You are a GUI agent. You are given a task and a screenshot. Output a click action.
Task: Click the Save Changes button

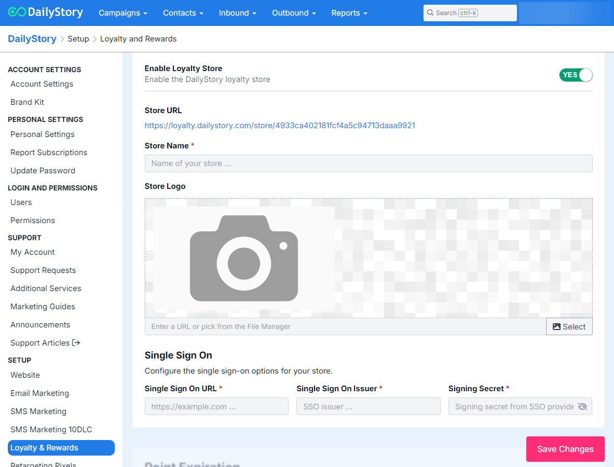pyautogui.click(x=565, y=449)
